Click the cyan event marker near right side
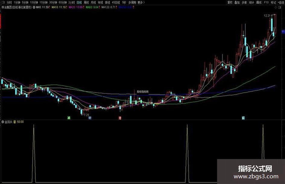Viewport: 285px width, 184px height. (x=243, y=118)
